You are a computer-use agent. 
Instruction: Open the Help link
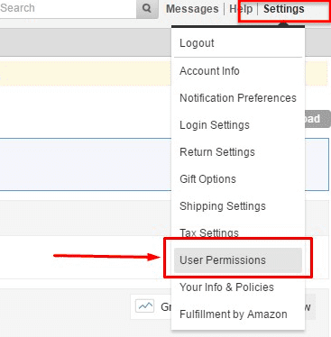coord(241,9)
